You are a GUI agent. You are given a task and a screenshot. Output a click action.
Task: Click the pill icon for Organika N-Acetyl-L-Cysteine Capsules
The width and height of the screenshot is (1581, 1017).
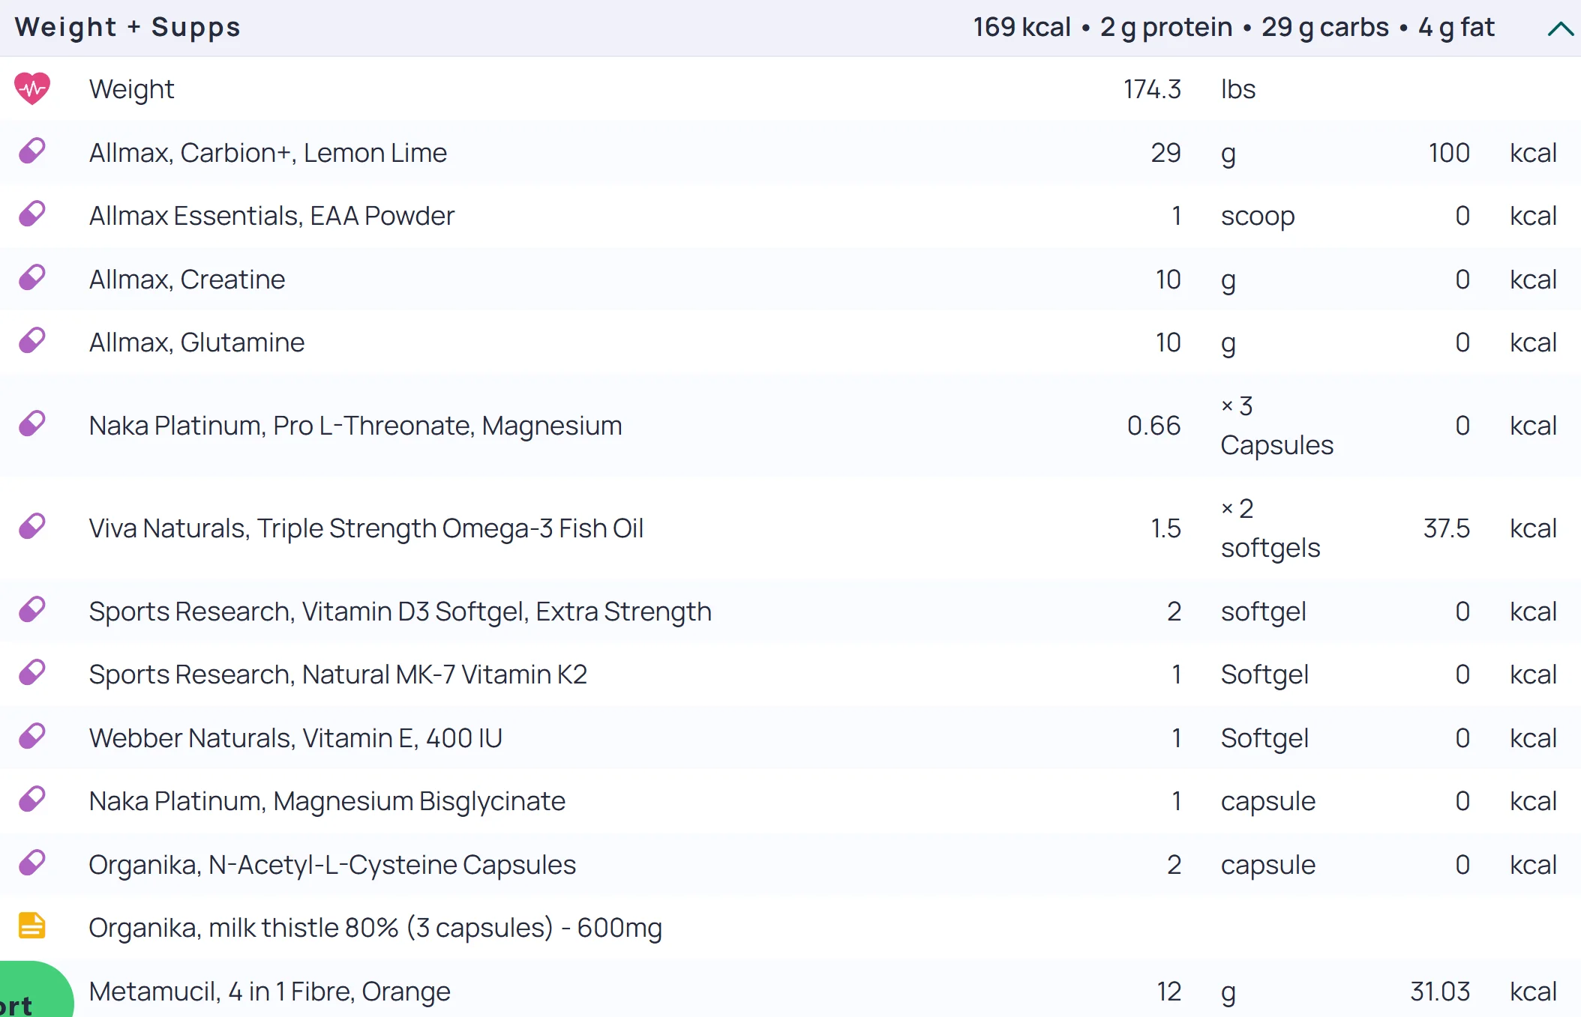(32, 863)
